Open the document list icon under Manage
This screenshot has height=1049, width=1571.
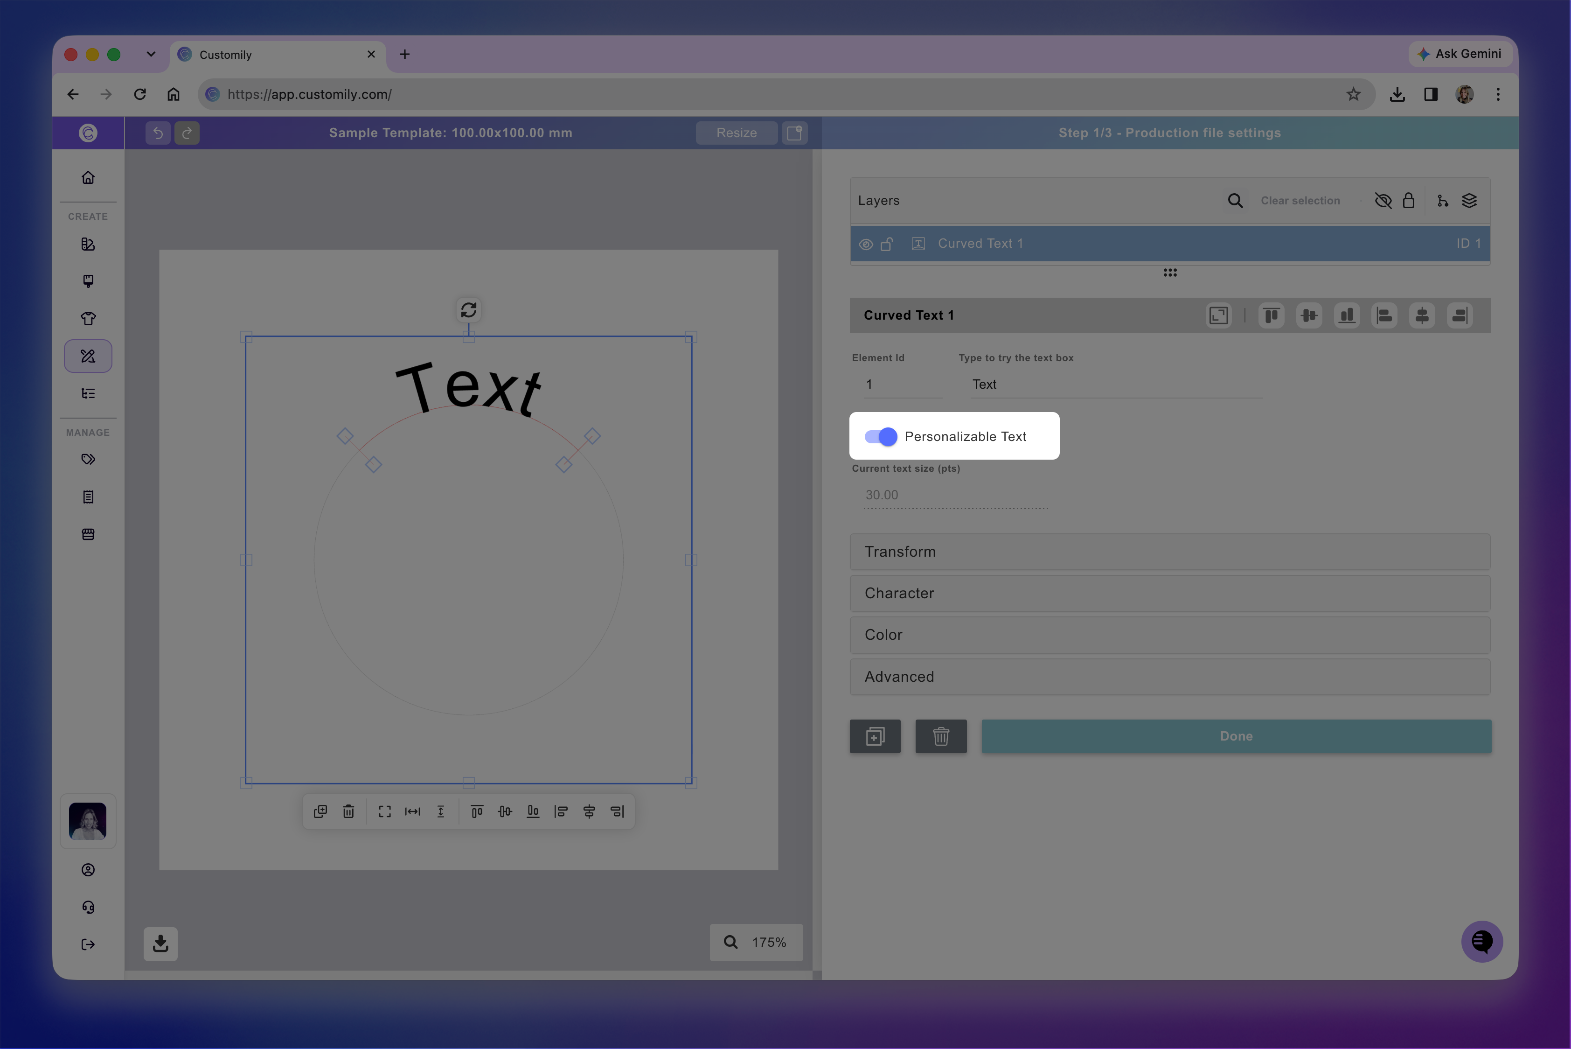pyautogui.click(x=88, y=497)
